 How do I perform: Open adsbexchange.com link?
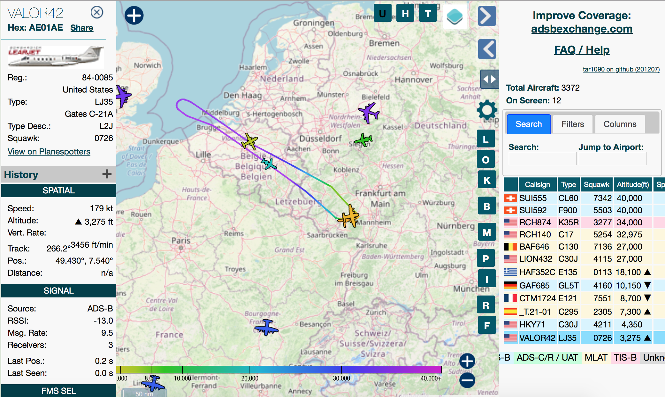[582, 29]
